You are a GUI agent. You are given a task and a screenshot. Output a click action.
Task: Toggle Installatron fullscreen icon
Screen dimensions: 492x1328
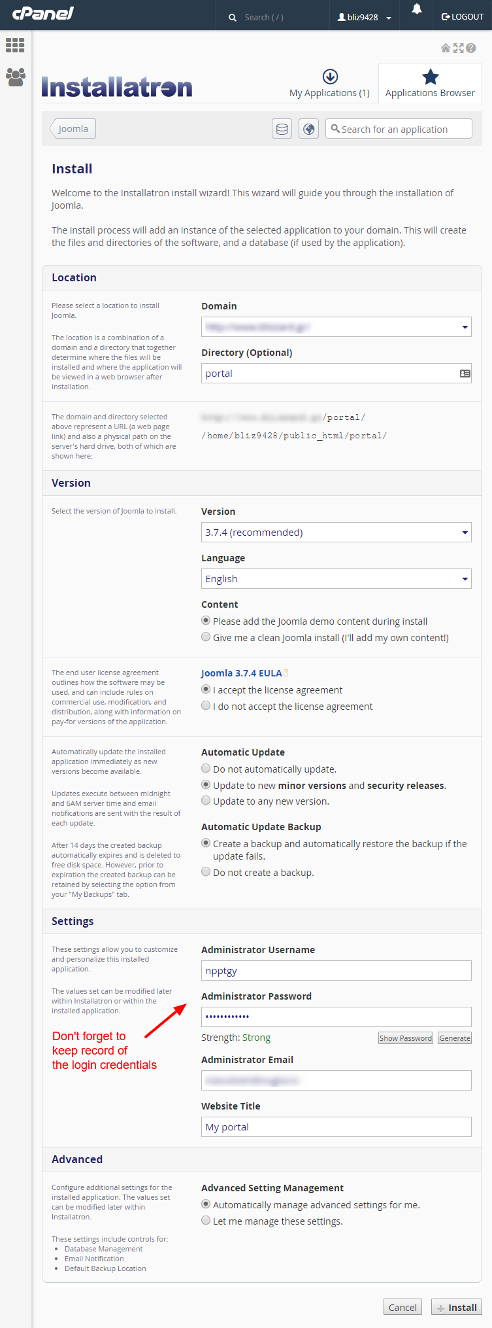pos(458,48)
